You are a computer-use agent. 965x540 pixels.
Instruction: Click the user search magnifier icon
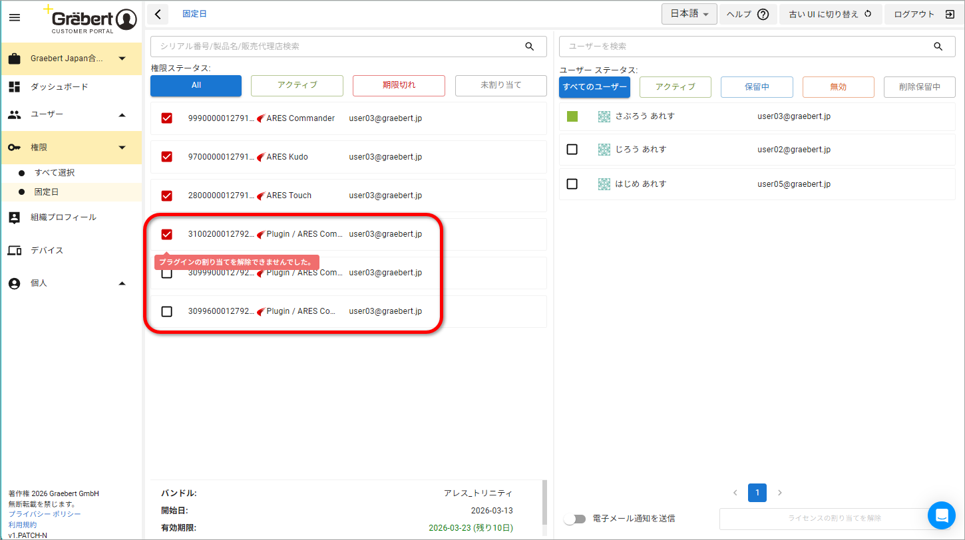pyautogui.click(x=938, y=47)
